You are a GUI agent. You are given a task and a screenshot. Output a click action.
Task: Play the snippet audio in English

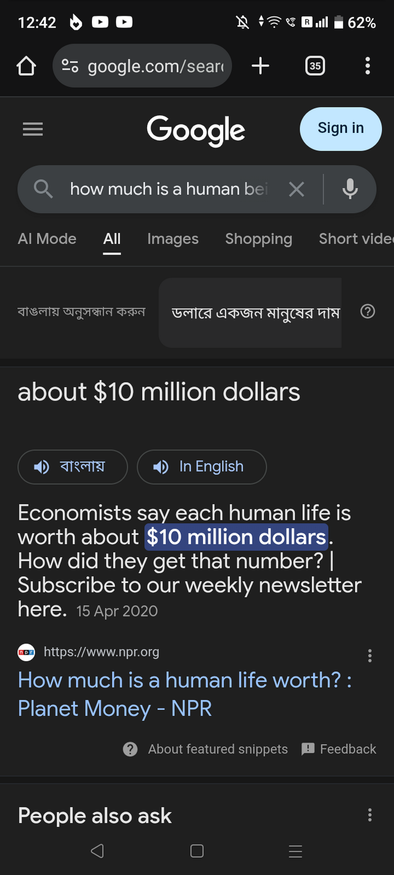[x=201, y=467]
